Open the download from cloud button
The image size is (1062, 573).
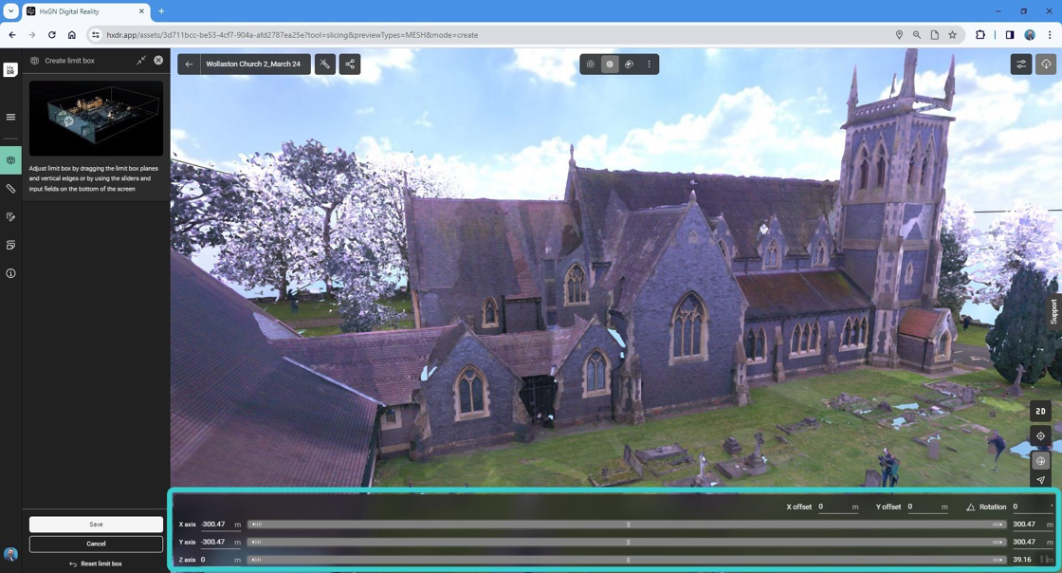(1046, 65)
